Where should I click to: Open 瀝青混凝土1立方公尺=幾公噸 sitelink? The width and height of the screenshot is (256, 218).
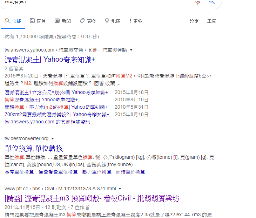click(56, 93)
